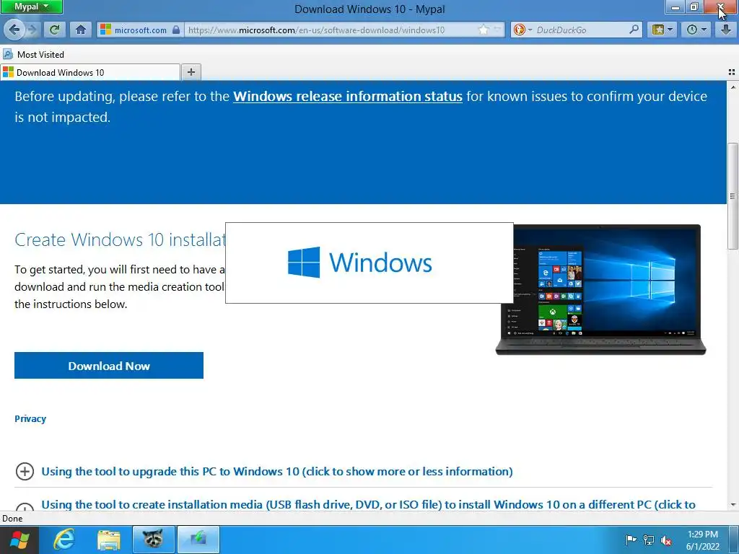Open the Most Visited bookmarks folder

click(x=33, y=54)
